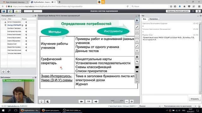Select the ellipse shape tool

point(137,37)
